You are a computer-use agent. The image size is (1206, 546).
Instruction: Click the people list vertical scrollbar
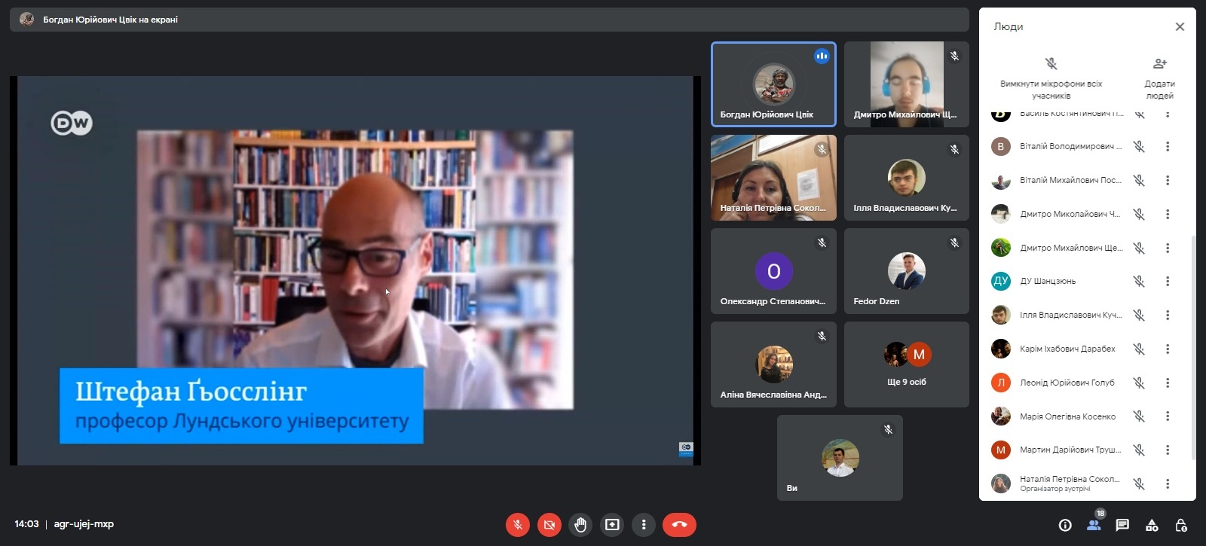pyautogui.click(x=1192, y=346)
